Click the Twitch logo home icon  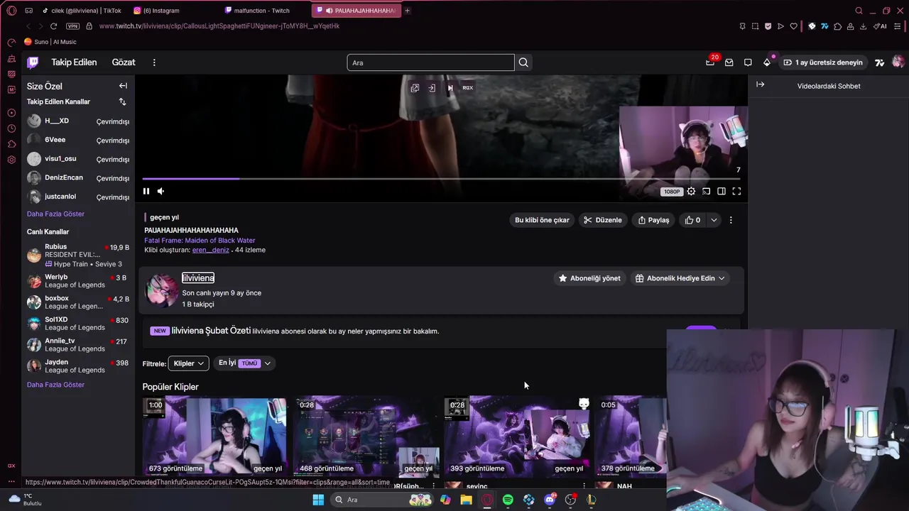[33, 62]
